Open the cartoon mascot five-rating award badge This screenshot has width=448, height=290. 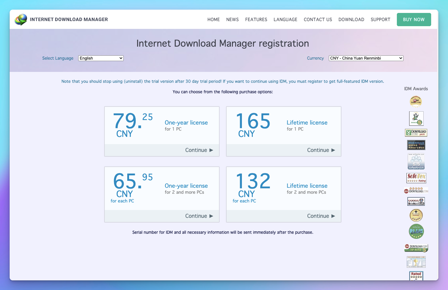(416, 119)
